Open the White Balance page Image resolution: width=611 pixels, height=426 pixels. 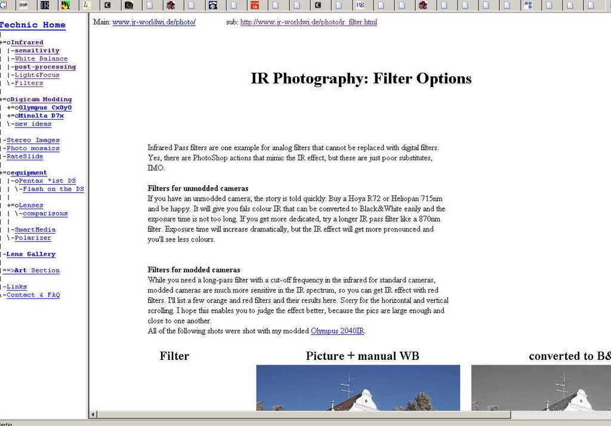[x=41, y=59]
